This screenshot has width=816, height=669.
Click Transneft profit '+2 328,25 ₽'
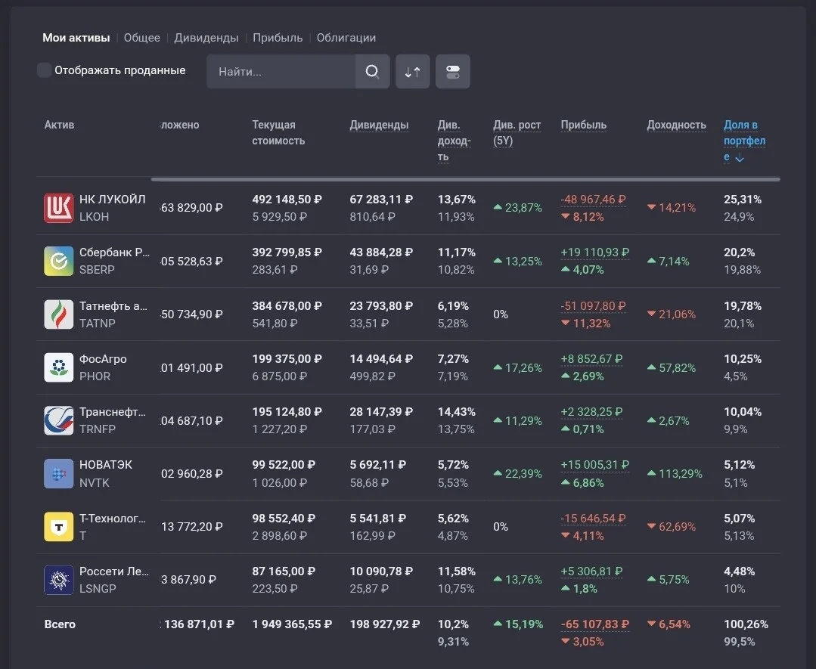[x=591, y=411]
